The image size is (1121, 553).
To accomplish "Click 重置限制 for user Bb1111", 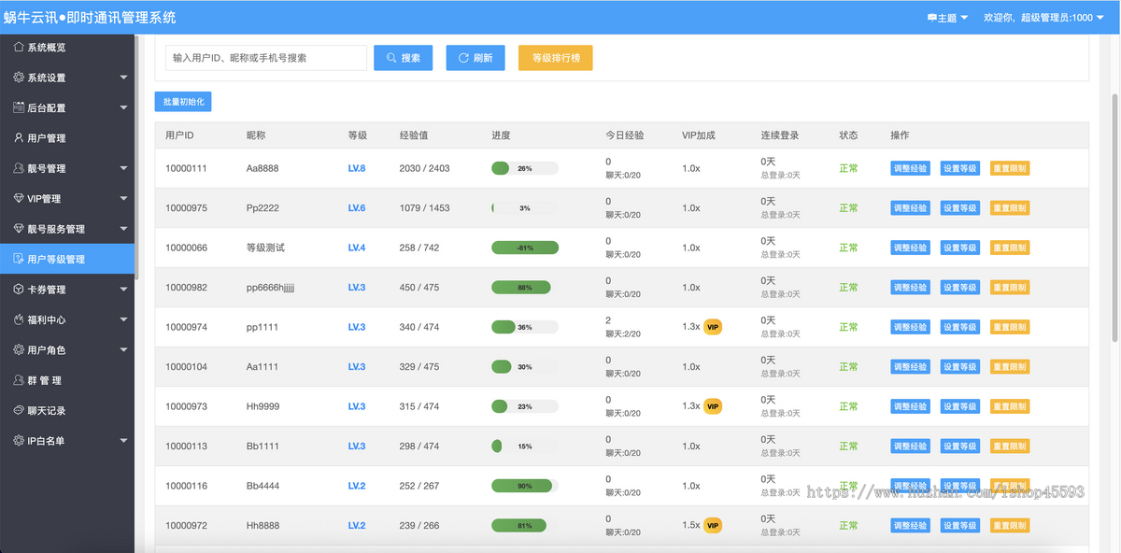I will [1010, 447].
